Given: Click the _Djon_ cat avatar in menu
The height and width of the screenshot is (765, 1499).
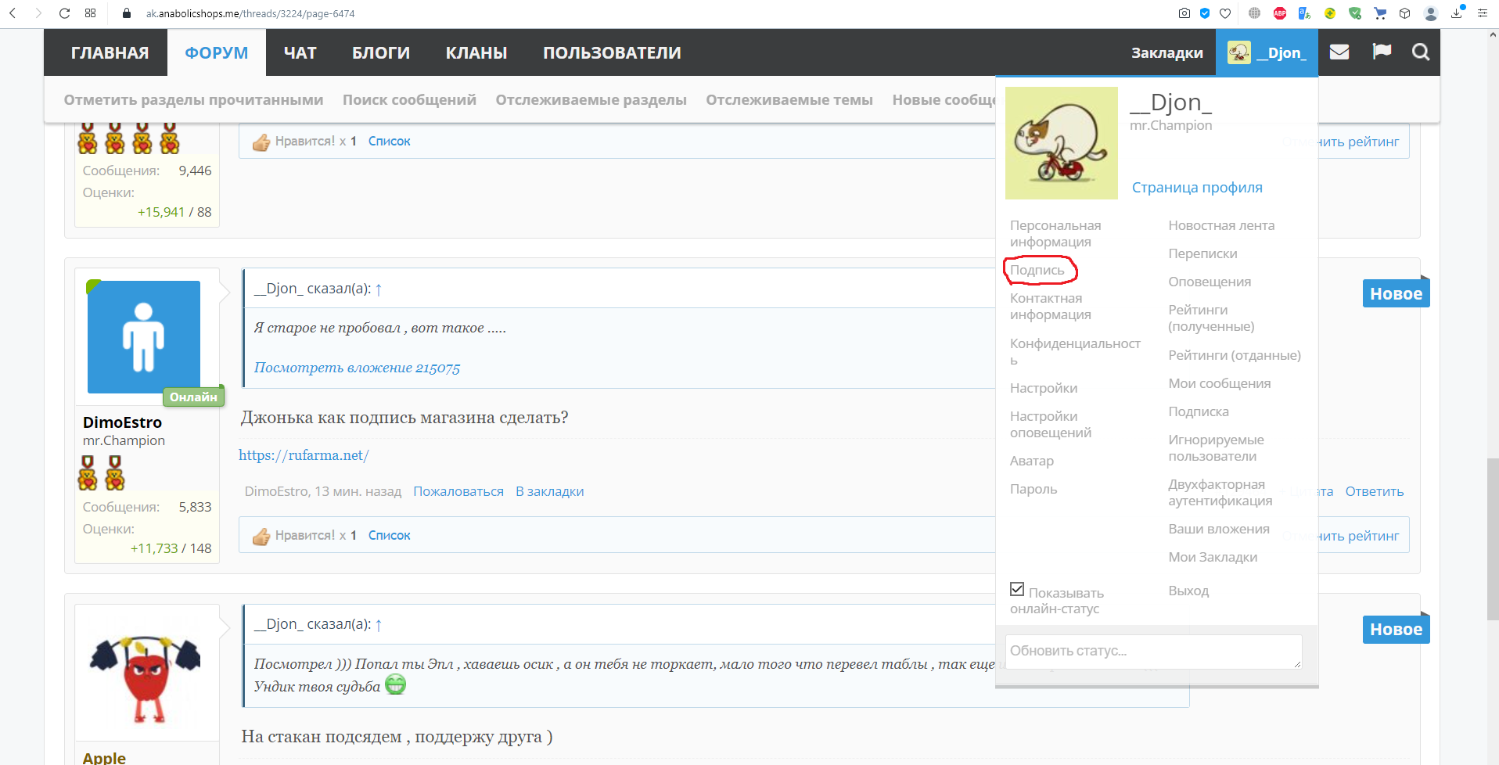Looking at the screenshot, I should pyautogui.click(x=1062, y=143).
